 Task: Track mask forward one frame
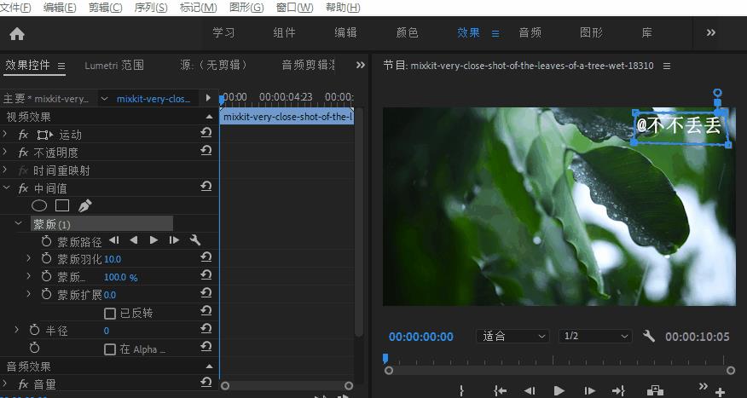tap(174, 240)
